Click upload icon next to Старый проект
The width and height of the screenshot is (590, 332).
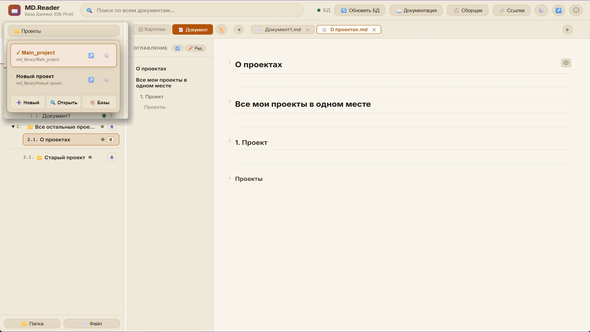112,157
